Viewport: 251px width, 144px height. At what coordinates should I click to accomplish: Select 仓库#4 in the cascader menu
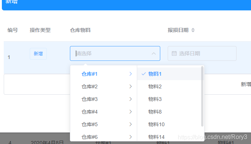point(104,112)
